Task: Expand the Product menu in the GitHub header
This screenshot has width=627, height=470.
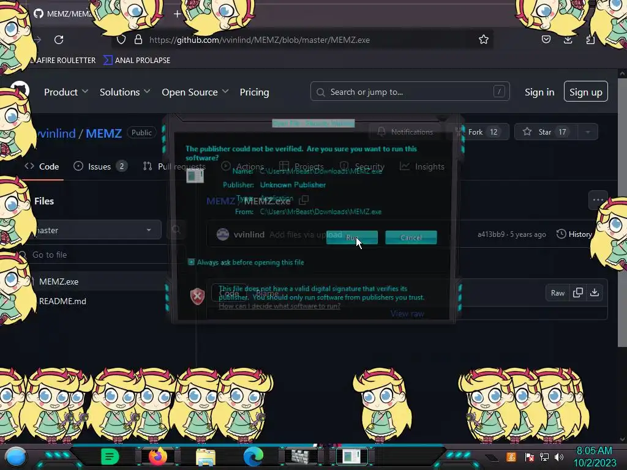Action: (66, 92)
